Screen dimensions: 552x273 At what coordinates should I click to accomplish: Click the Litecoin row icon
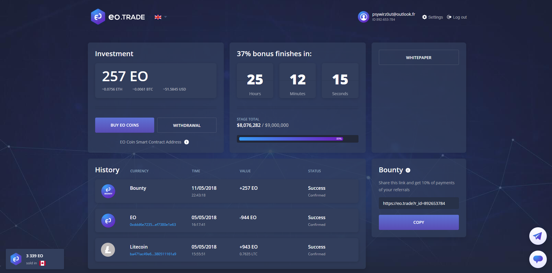(x=108, y=250)
